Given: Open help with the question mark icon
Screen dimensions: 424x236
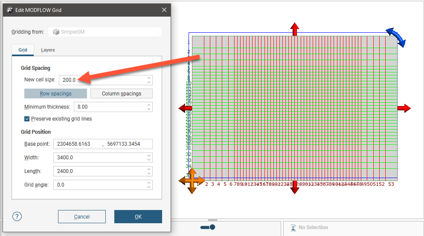Looking at the screenshot, I should (x=17, y=216).
